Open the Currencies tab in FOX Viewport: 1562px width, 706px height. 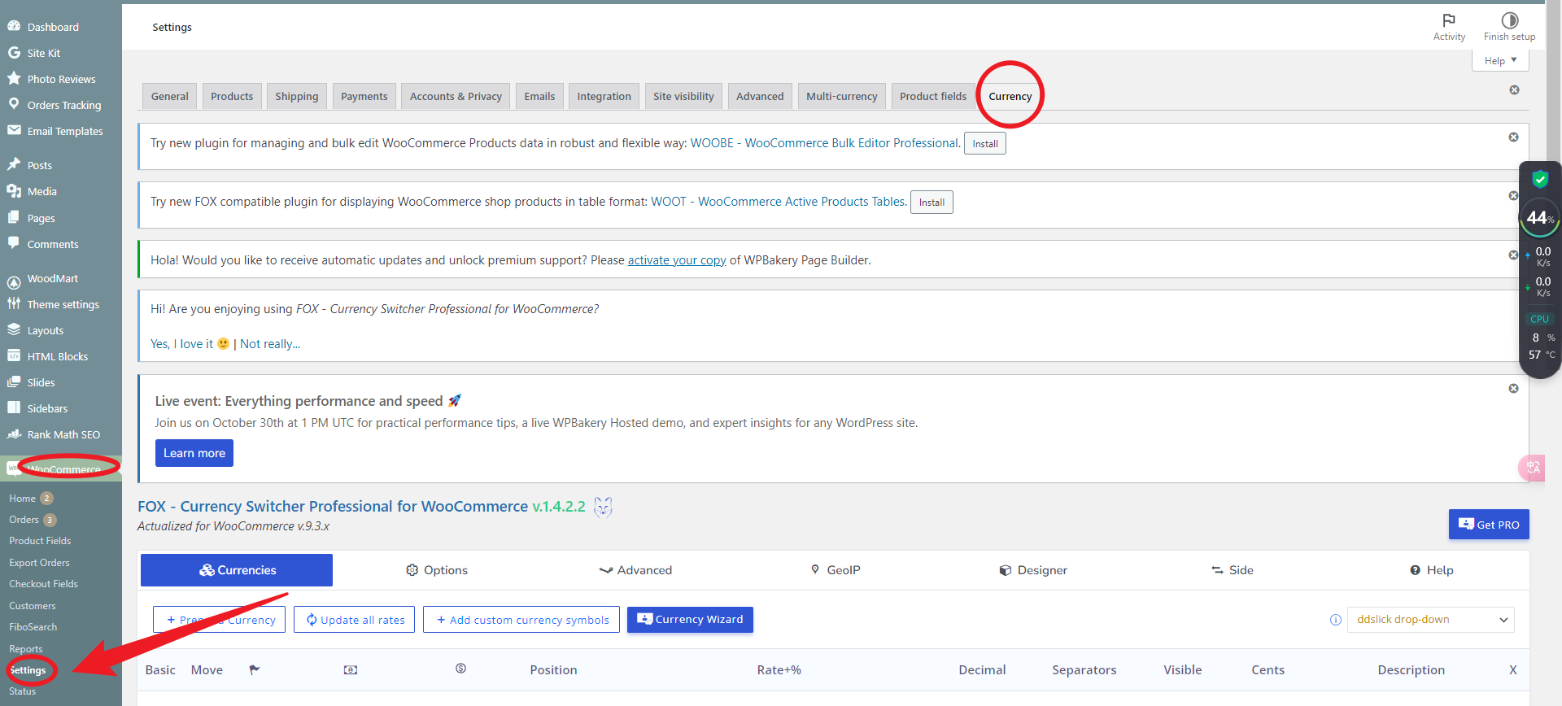pyautogui.click(x=237, y=570)
